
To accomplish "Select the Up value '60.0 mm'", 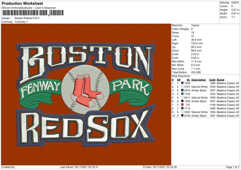I will pyautogui.click(x=196, y=47).
